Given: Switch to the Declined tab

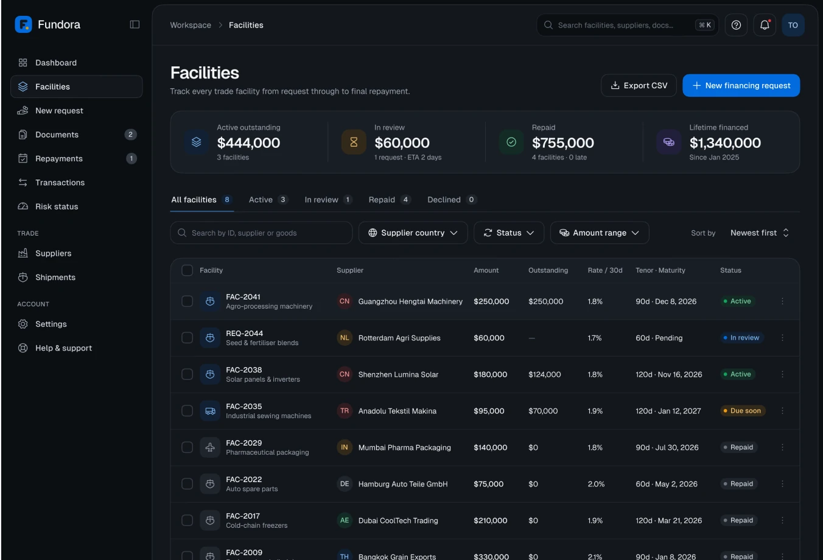Looking at the screenshot, I should click(x=452, y=200).
